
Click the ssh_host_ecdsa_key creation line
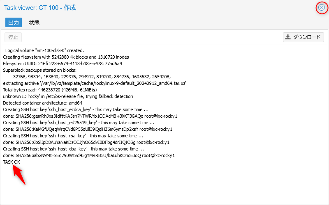point(75,109)
